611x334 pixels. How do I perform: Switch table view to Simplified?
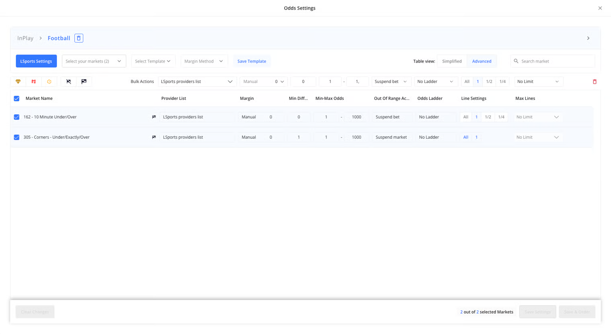[452, 61]
